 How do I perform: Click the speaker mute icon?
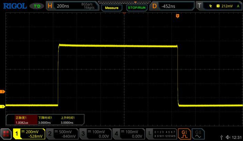pyautogui.click(x=228, y=137)
